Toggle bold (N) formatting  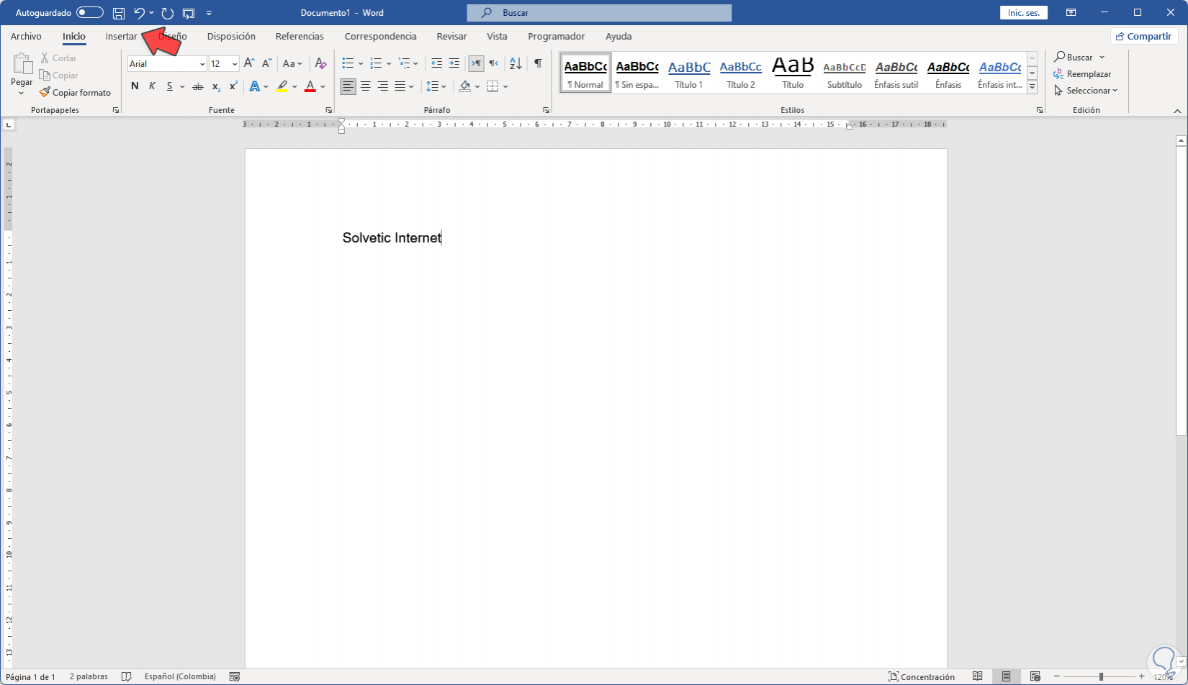point(135,86)
